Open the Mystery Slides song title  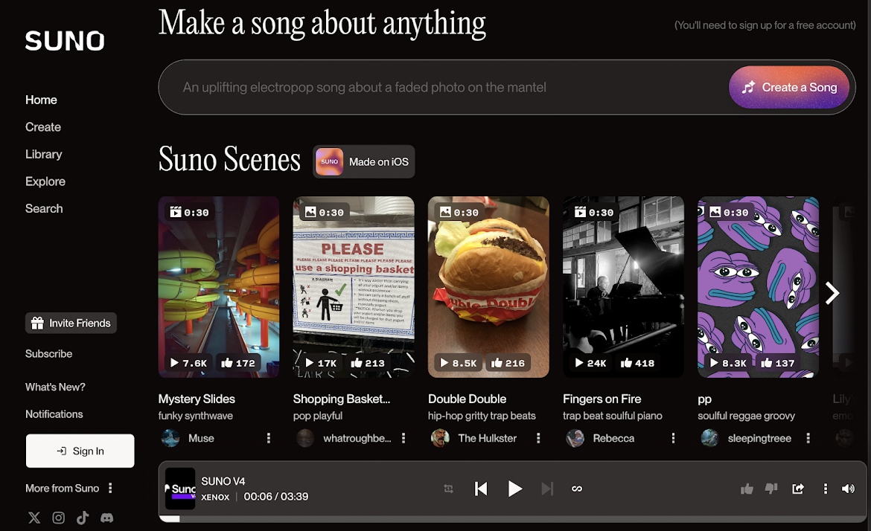197,399
